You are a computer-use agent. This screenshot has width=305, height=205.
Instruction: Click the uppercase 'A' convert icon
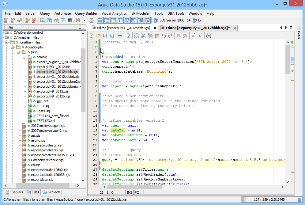(200, 36)
